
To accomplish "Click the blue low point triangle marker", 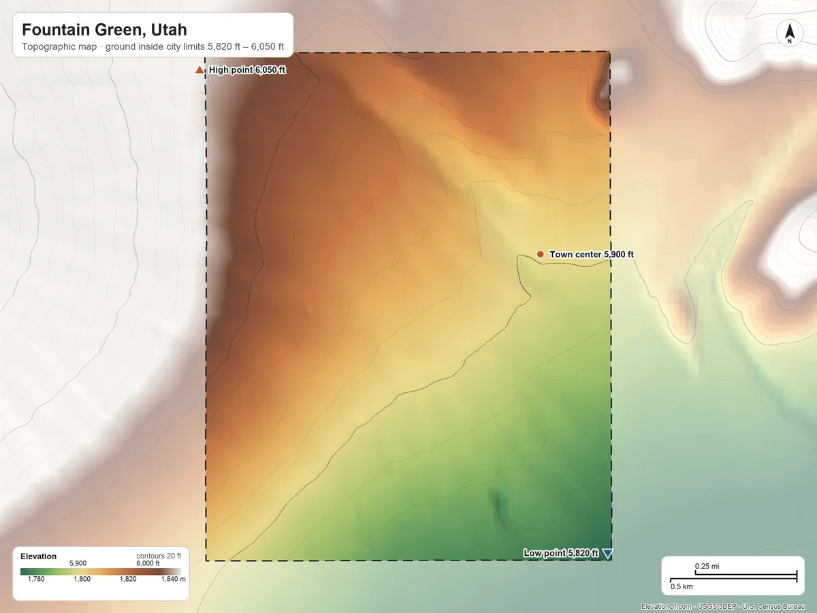I will [607, 554].
